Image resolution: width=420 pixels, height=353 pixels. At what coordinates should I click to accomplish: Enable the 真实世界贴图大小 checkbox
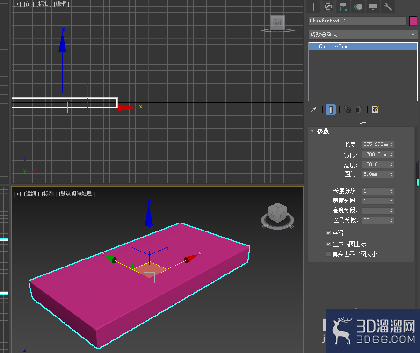(329, 254)
